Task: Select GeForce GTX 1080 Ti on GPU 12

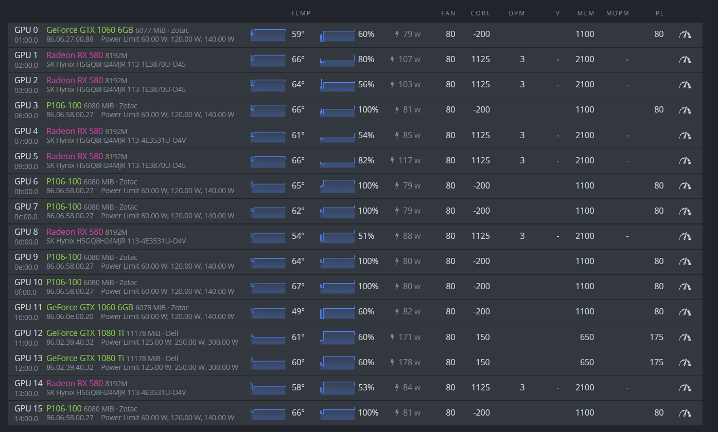Action: (x=85, y=333)
